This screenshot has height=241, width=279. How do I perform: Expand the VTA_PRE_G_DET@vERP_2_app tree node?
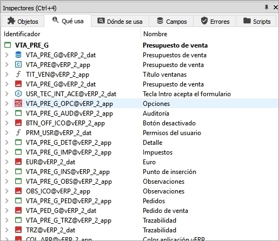tap(7, 142)
